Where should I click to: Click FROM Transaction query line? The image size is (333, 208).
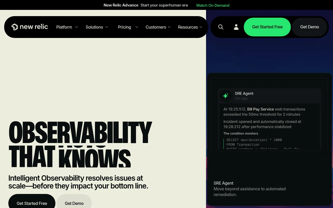pyautogui.click(x=243, y=145)
